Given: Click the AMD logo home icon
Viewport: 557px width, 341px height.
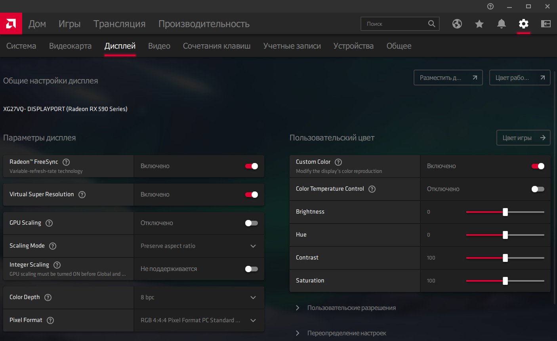Looking at the screenshot, I should 11,24.
